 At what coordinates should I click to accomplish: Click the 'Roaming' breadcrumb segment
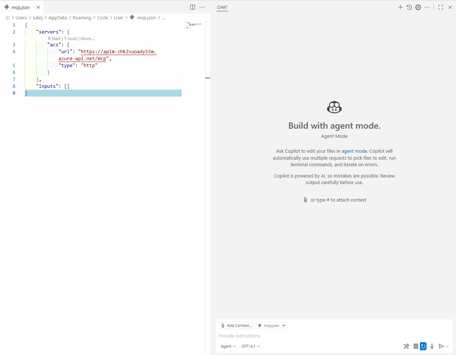(x=82, y=17)
